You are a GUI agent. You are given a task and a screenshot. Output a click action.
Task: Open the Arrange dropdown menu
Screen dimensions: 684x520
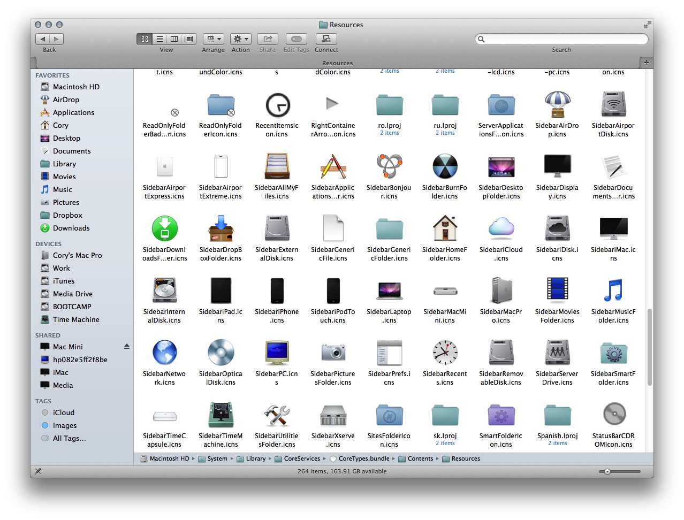[213, 39]
